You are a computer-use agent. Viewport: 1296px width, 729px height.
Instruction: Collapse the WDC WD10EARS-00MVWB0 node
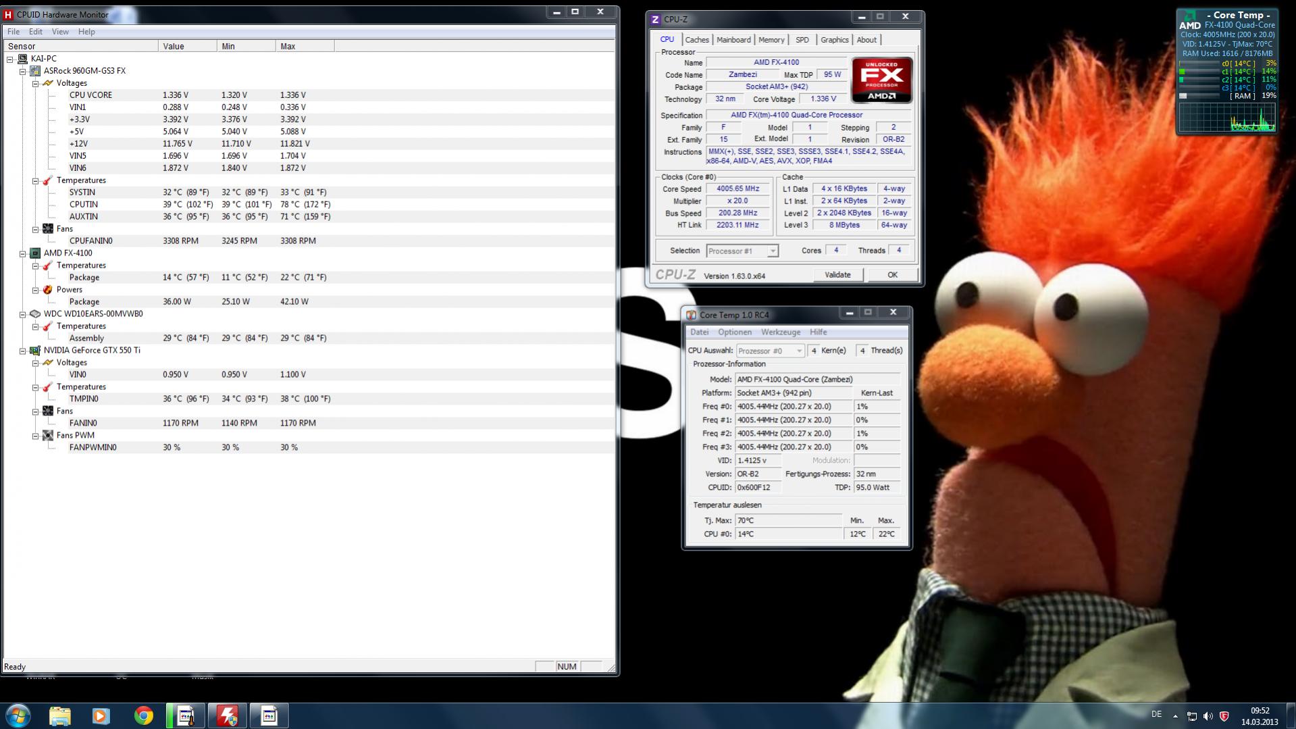(23, 314)
